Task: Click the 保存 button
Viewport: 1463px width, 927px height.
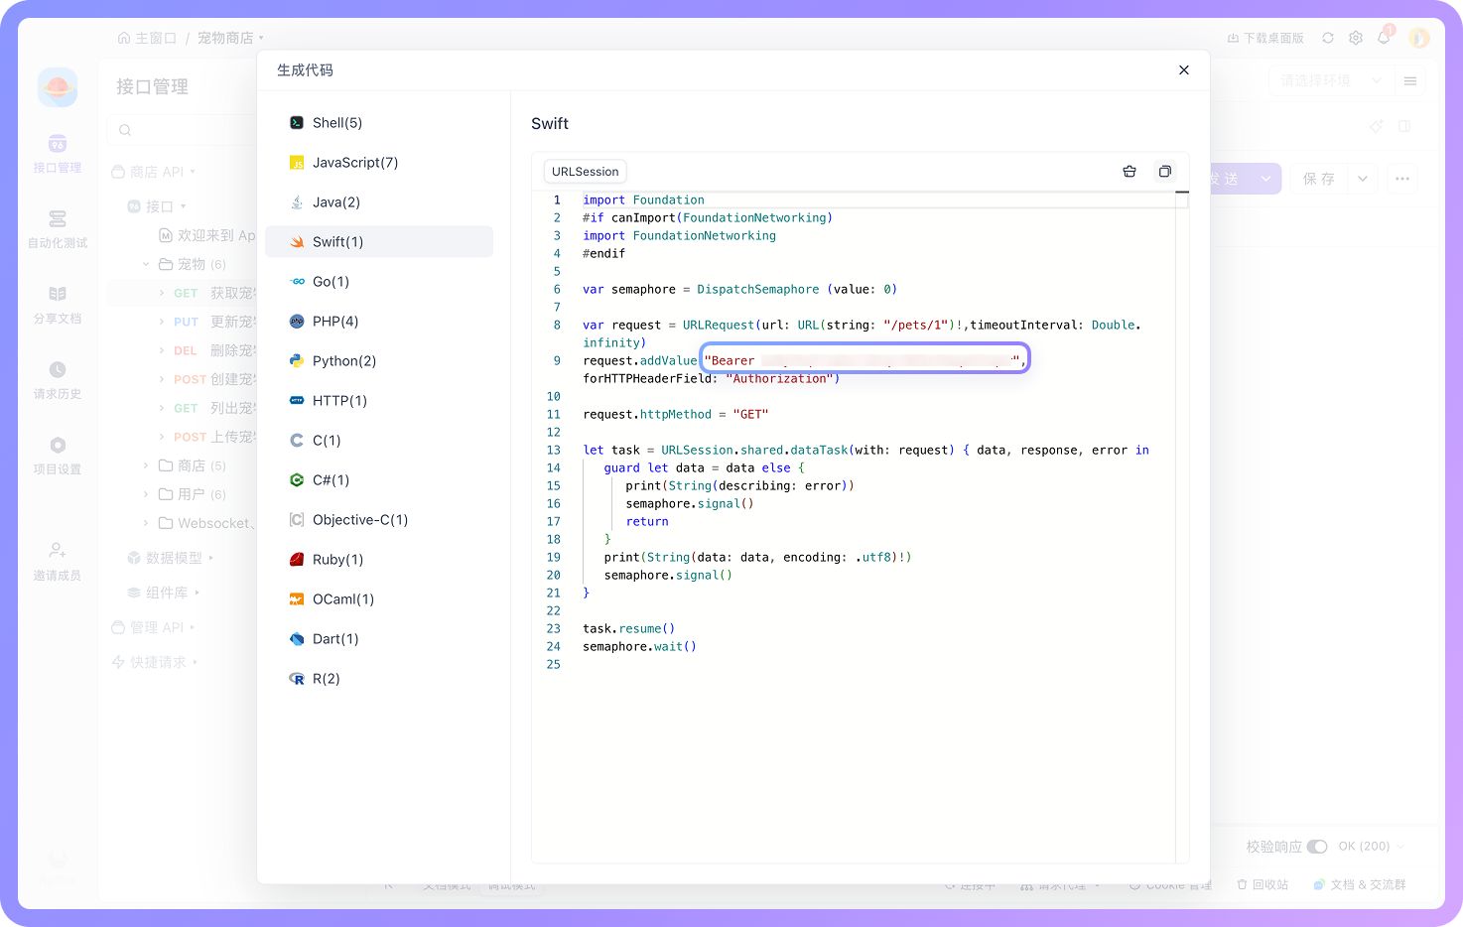Action: (x=1319, y=179)
